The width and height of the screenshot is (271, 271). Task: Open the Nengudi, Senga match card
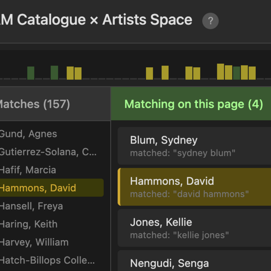tap(194, 263)
